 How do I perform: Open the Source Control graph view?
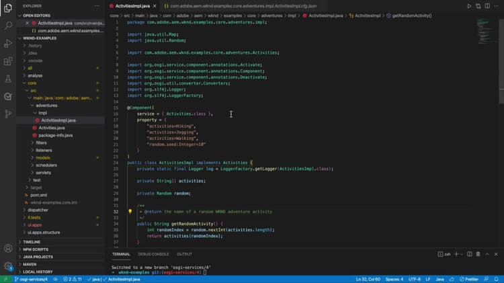(x=8, y=114)
